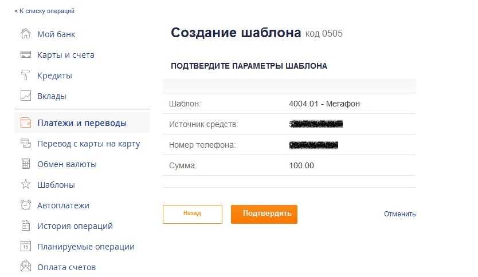Click the alarm clock icon beside Автоплатежи

coord(25,205)
